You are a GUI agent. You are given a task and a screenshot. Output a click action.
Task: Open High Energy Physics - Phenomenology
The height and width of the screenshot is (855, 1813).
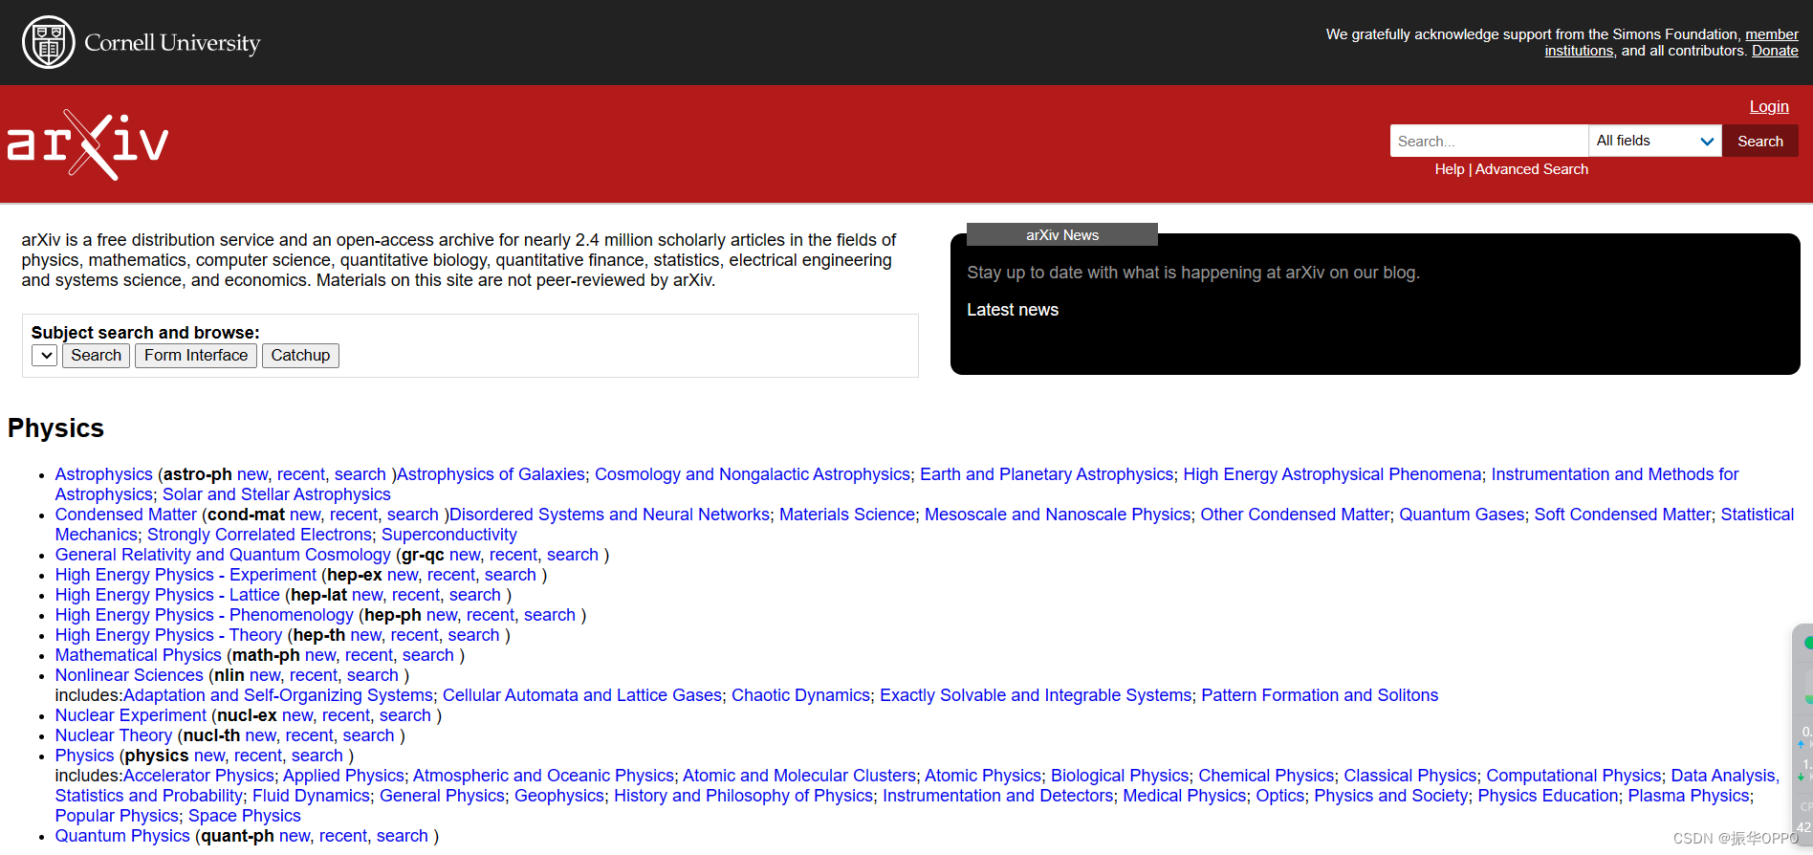(x=205, y=615)
